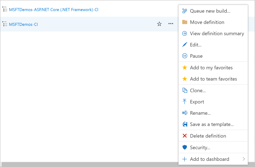The image size is (255, 167).
Task: Click the Export up-arrow icon
Action: pos(184,102)
